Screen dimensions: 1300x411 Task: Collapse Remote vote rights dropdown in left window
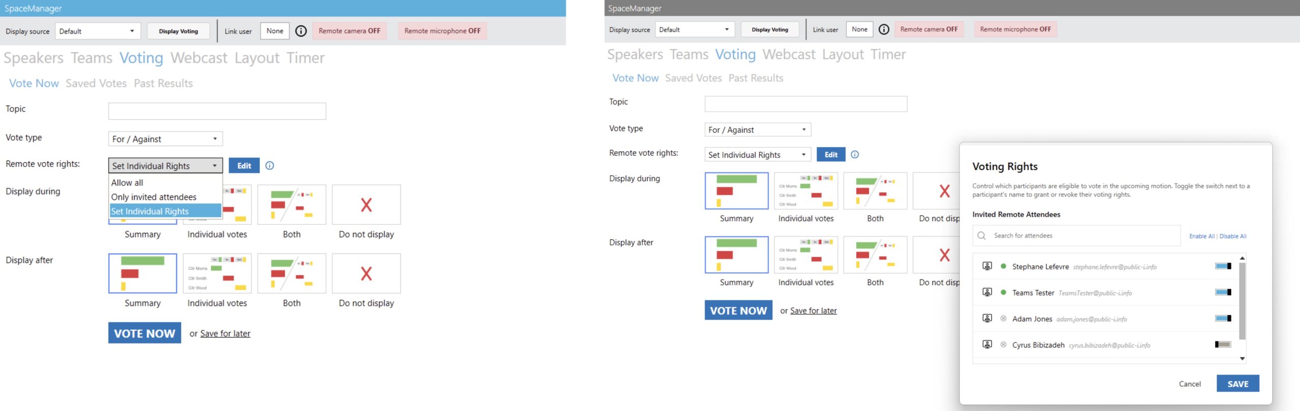tap(166, 166)
